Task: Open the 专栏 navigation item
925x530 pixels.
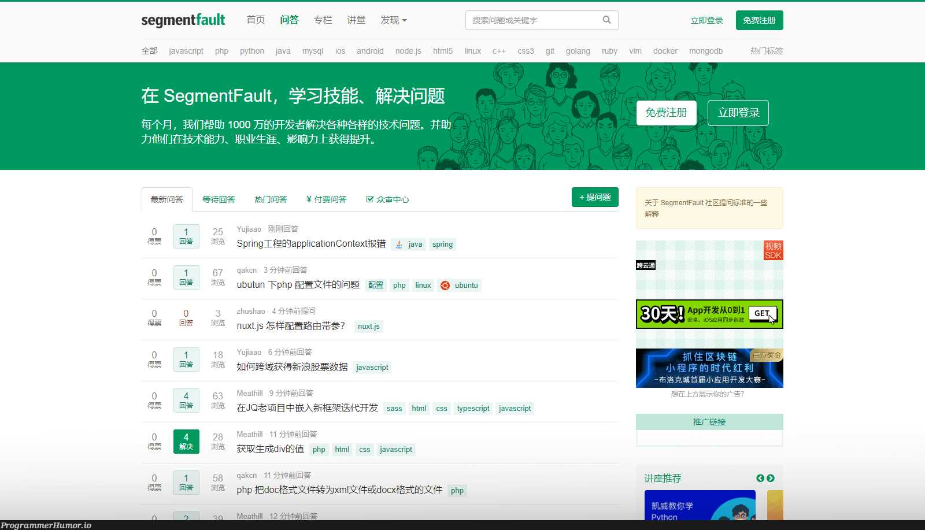Action: 323,20
